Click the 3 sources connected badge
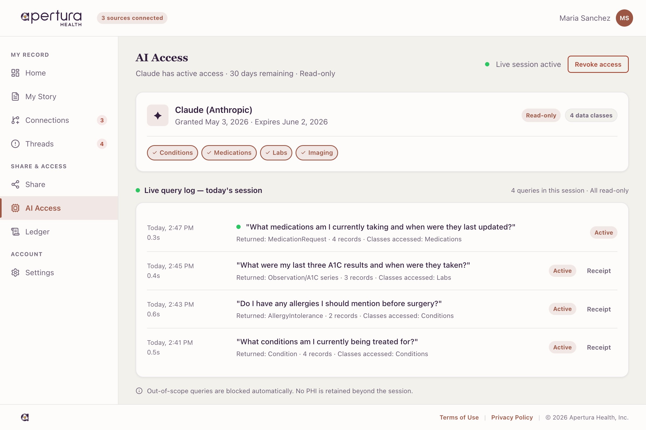 coord(132,18)
